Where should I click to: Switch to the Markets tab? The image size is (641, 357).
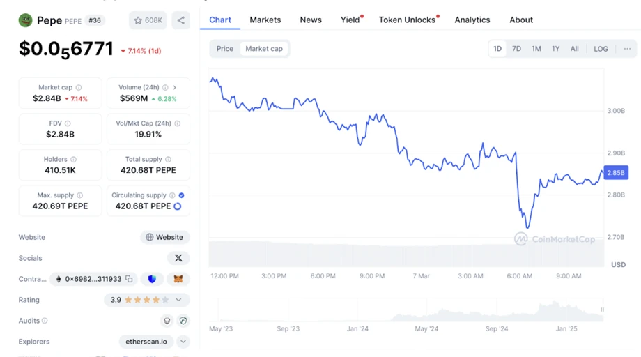265,20
